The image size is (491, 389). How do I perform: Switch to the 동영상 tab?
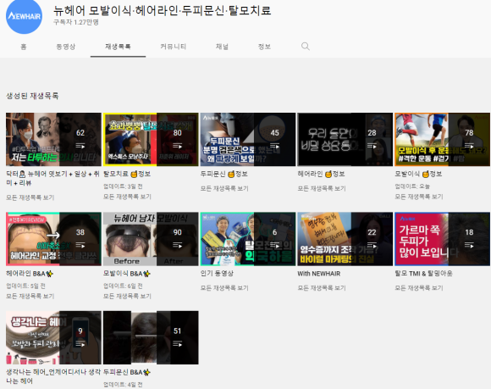pos(66,47)
